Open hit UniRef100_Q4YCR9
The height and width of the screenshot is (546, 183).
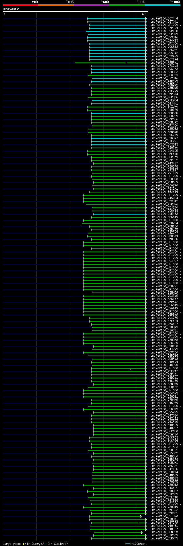pos(164,523)
